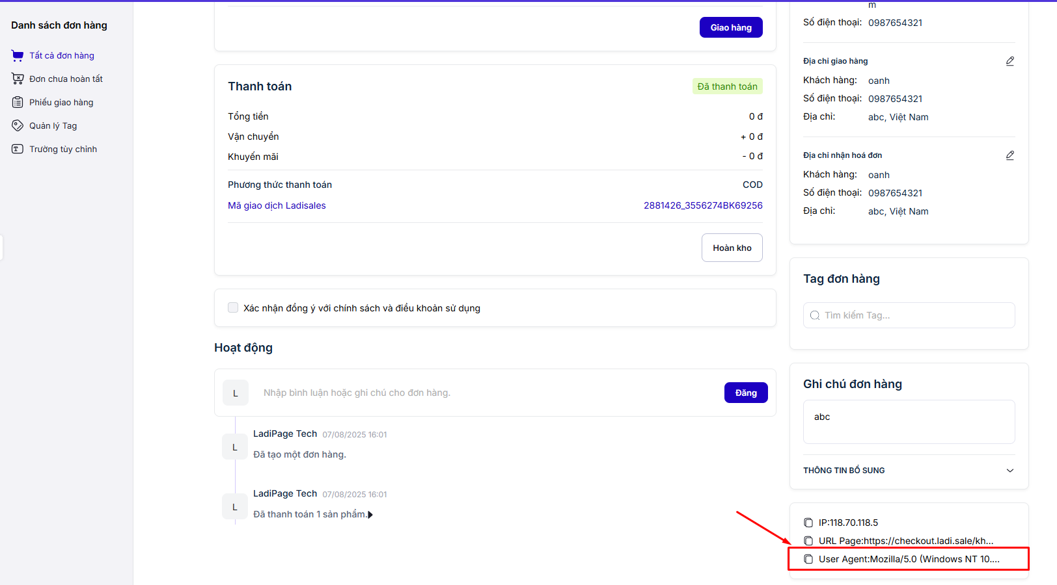Screen dimensions: 1057x585
Task: Click the shopping cart icon for all orders
Action: pos(18,56)
